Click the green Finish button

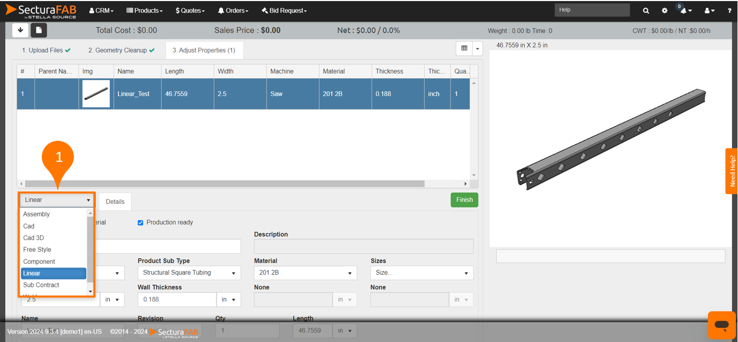(x=464, y=200)
